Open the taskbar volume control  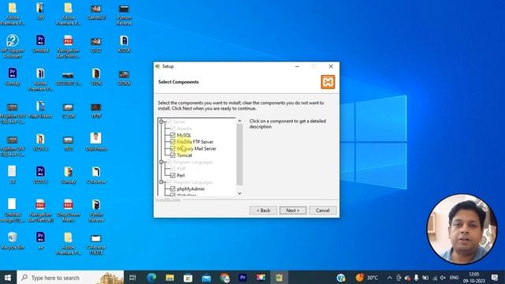click(443, 278)
